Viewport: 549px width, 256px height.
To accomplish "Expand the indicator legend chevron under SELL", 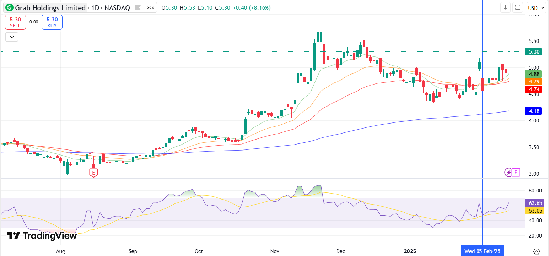I will pyautogui.click(x=12, y=37).
